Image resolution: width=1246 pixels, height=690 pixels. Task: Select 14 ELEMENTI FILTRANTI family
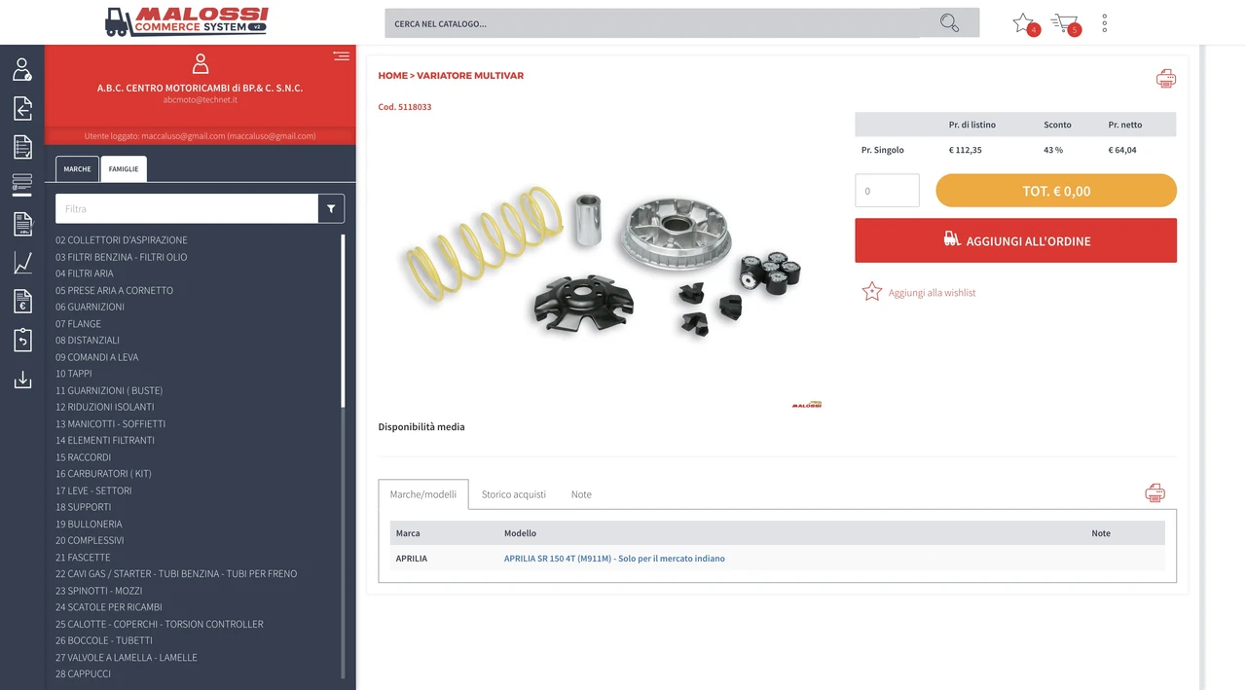click(x=105, y=440)
